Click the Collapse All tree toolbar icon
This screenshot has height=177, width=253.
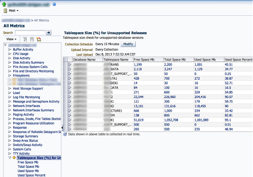(32, 39)
